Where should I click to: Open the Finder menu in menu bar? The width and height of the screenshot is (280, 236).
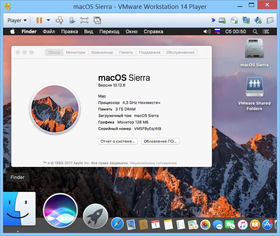(29, 31)
